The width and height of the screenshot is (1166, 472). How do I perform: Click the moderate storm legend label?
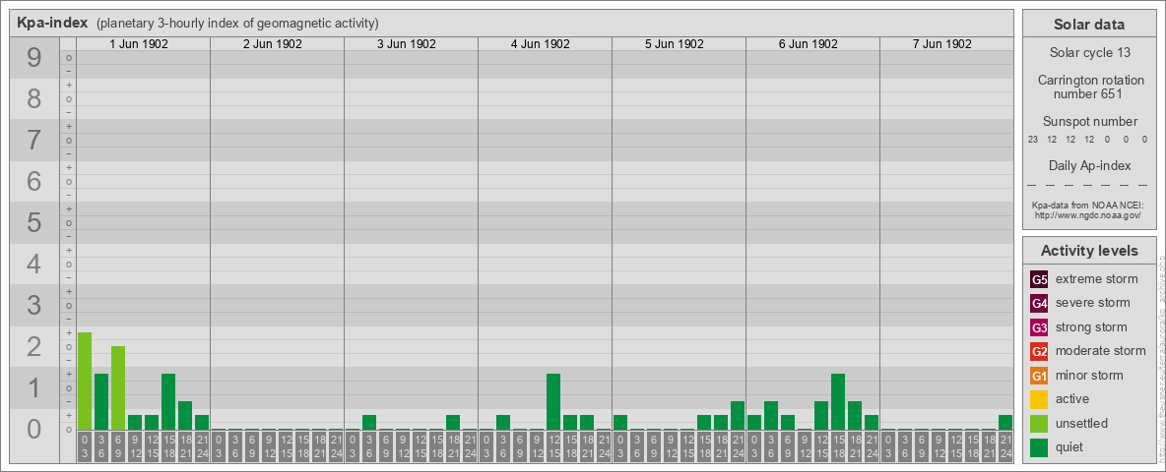(x=1101, y=351)
